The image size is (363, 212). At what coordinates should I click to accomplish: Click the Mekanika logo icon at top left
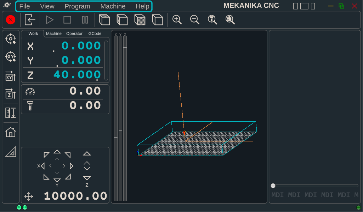(x=7, y=5)
